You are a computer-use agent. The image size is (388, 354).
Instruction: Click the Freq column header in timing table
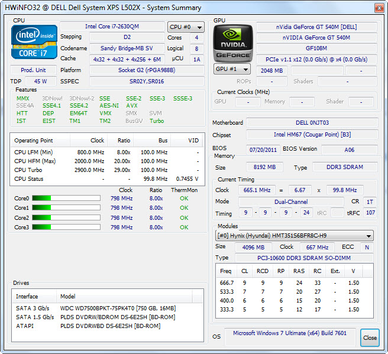point(226,271)
